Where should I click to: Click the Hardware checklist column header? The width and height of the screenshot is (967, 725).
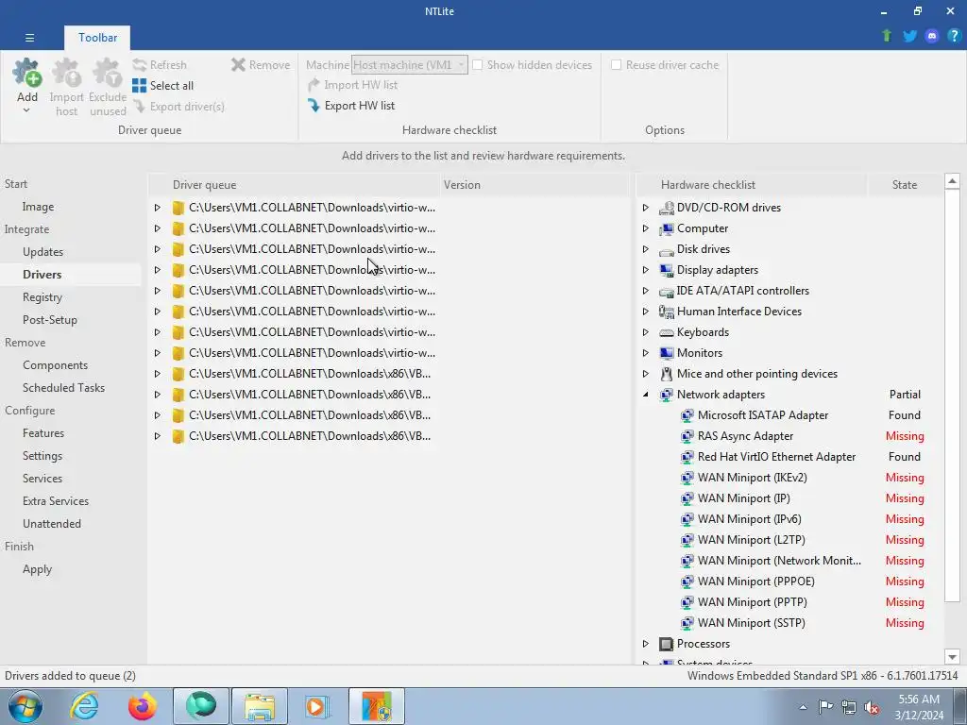point(753,185)
